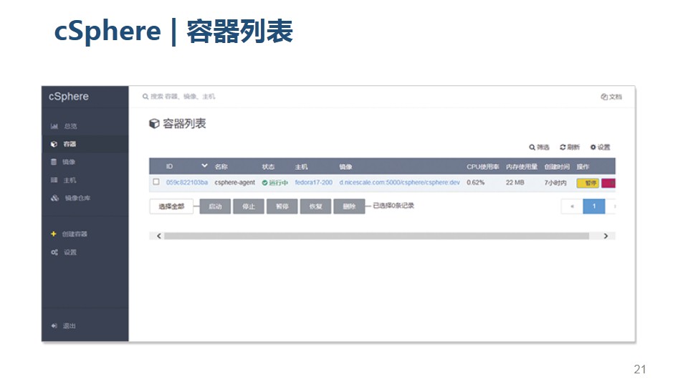Click the 内存使用量 column header
This screenshot has height=387, width=688.
(522, 167)
